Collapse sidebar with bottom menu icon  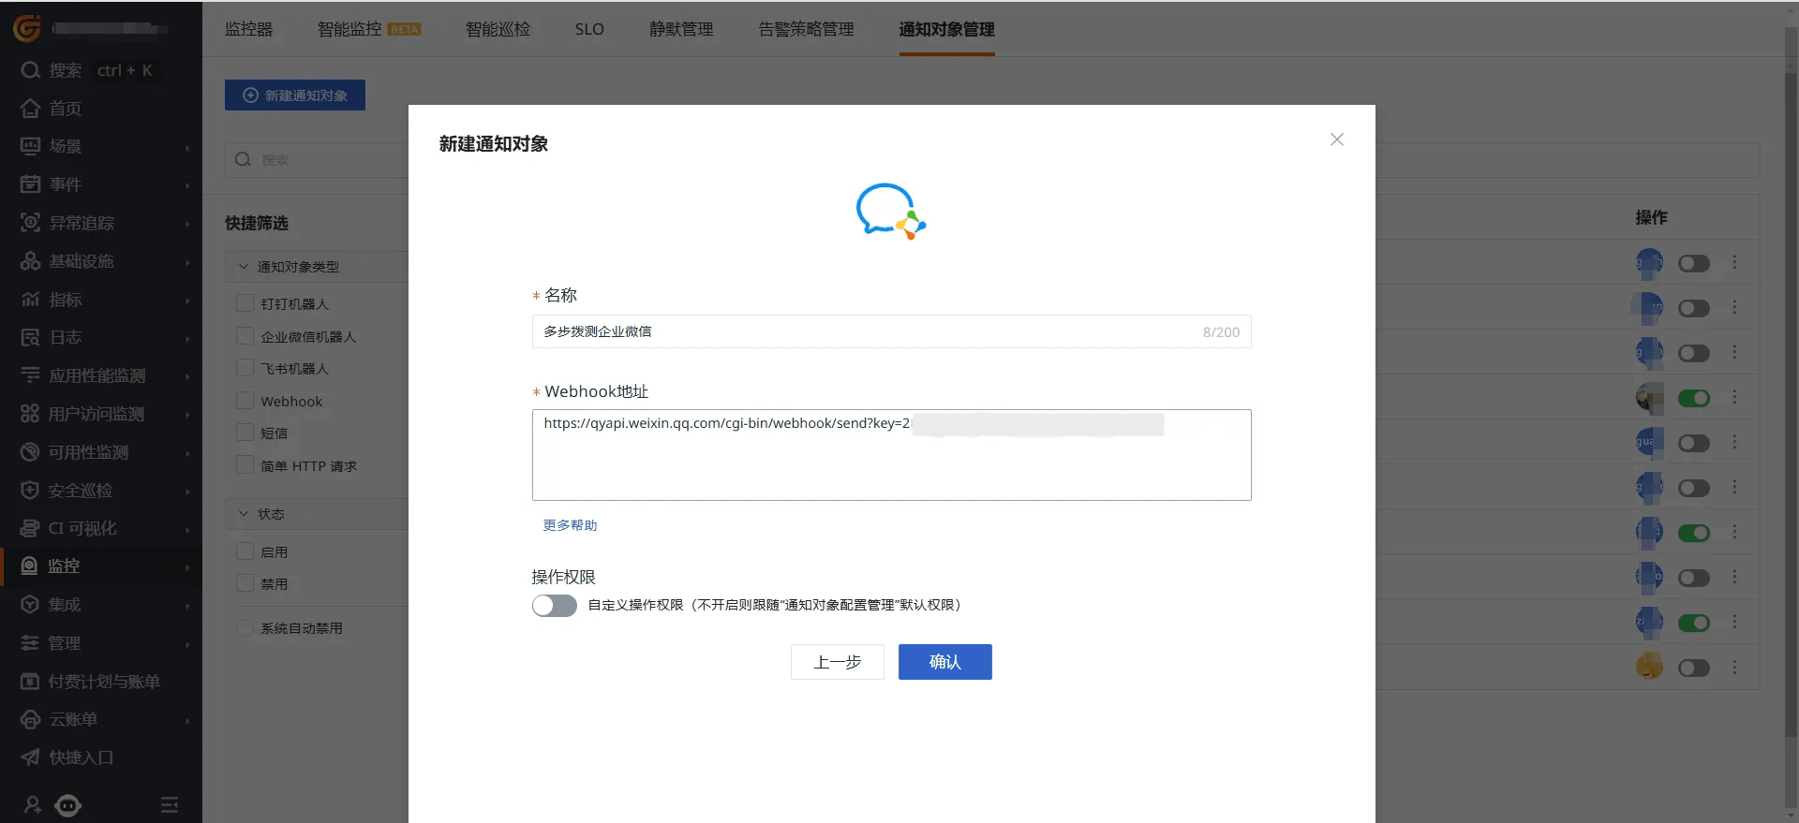(x=169, y=804)
